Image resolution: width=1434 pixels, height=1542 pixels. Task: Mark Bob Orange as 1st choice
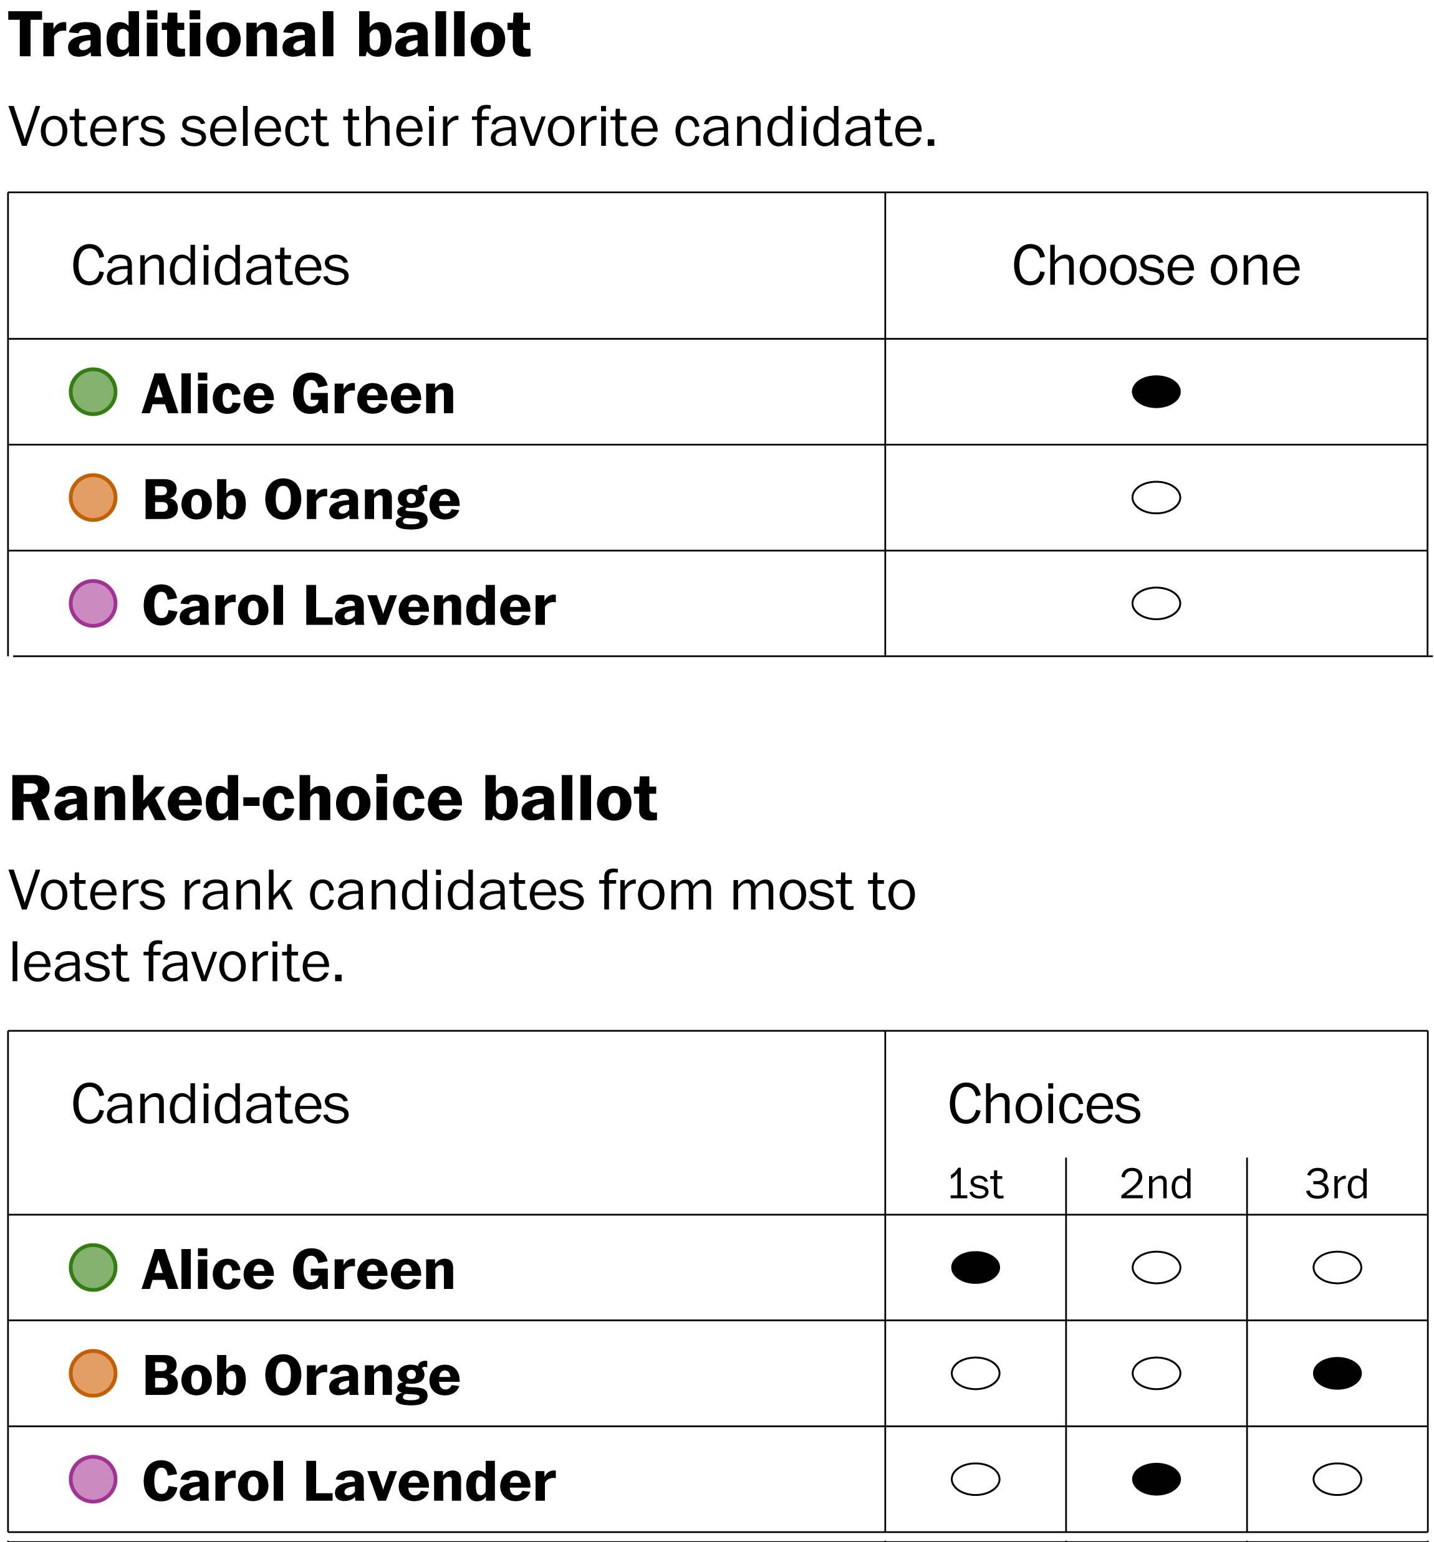click(x=975, y=1373)
